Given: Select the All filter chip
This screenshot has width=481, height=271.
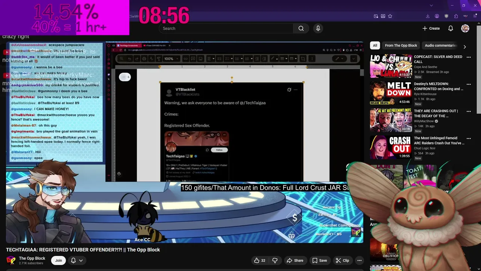Looking at the screenshot, I should click(x=375, y=46).
